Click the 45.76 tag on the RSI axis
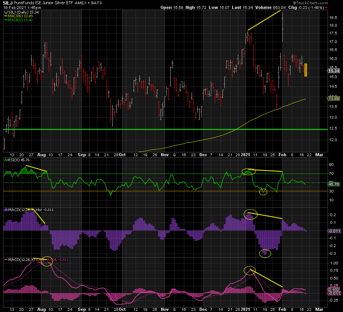The width and height of the screenshot is (343, 312). click(334, 184)
